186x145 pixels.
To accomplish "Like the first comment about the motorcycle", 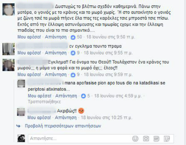I will click(29, 37).
